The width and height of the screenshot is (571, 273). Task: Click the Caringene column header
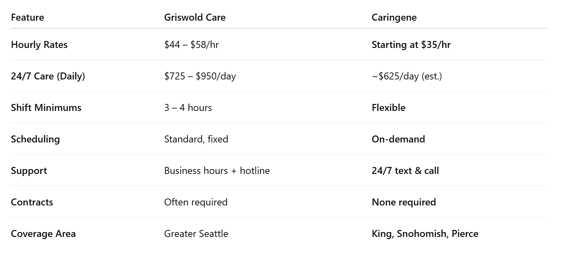[x=394, y=17]
